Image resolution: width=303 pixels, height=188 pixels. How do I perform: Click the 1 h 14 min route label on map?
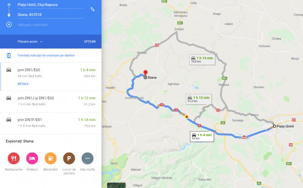202,59
